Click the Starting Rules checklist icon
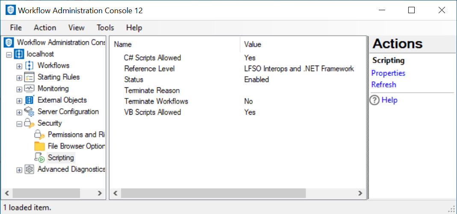Viewport: 457px width, 214px height. 29,77
